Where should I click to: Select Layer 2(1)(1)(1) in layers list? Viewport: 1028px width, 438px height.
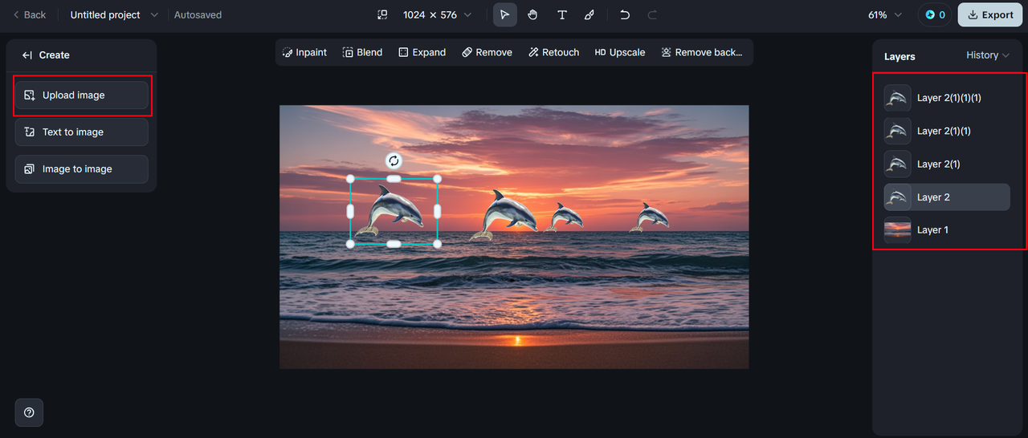pyautogui.click(x=947, y=98)
